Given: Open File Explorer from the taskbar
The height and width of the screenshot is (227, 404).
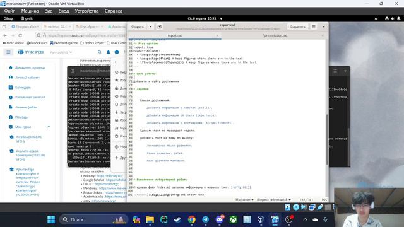Looking at the screenshot, I should click(x=150, y=219).
